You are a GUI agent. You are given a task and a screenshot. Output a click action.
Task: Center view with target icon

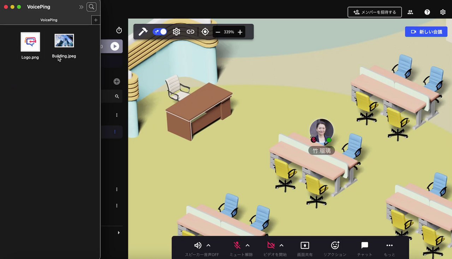[205, 32]
